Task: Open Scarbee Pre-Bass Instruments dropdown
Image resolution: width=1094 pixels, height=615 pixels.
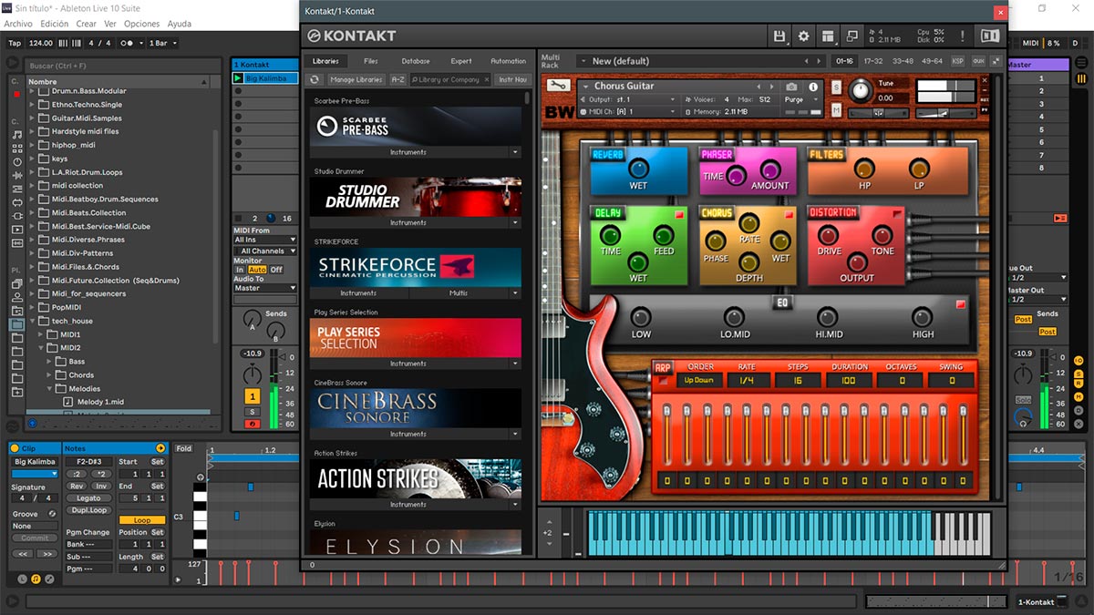Action: click(x=515, y=152)
